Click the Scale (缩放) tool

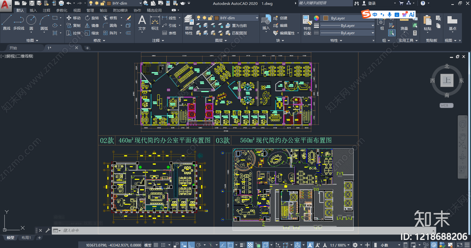(92, 33)
